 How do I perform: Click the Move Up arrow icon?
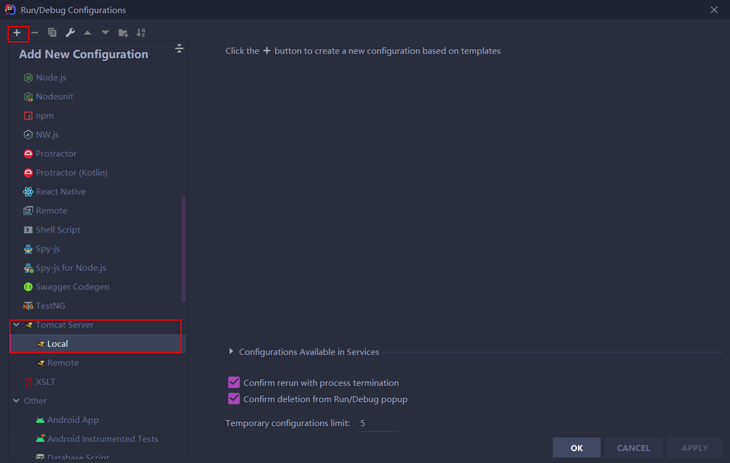click(x=88, y=33)
